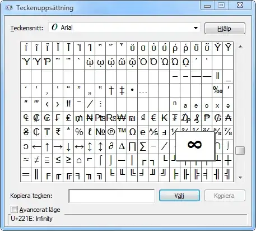Select the script small ℓ character
The image size is (256, 231).
pos(90,133)
